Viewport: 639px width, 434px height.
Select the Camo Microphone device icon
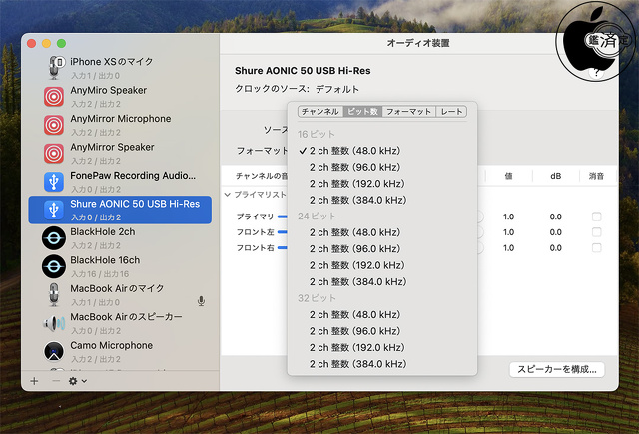pos(54,350)
